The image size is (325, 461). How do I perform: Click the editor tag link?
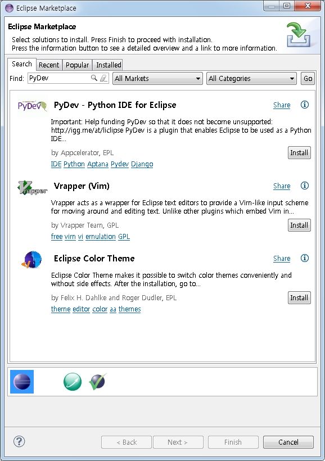click(81, 309)
